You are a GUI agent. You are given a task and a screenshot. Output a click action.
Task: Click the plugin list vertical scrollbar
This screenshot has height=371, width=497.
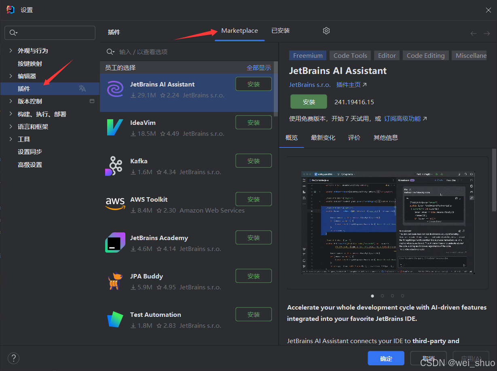pyautogui.click(x=276, y=89)
